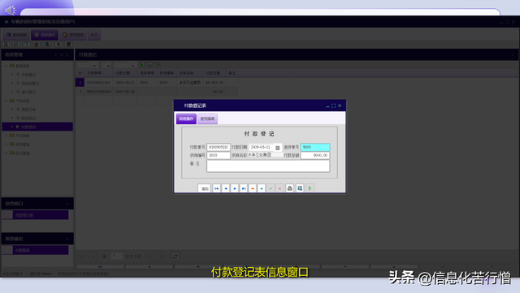This screenshot has width=520, height=293.
Task: Expand the 库存管理 folder in the tree
Action: pyautogui.click(x=6, y=144)
